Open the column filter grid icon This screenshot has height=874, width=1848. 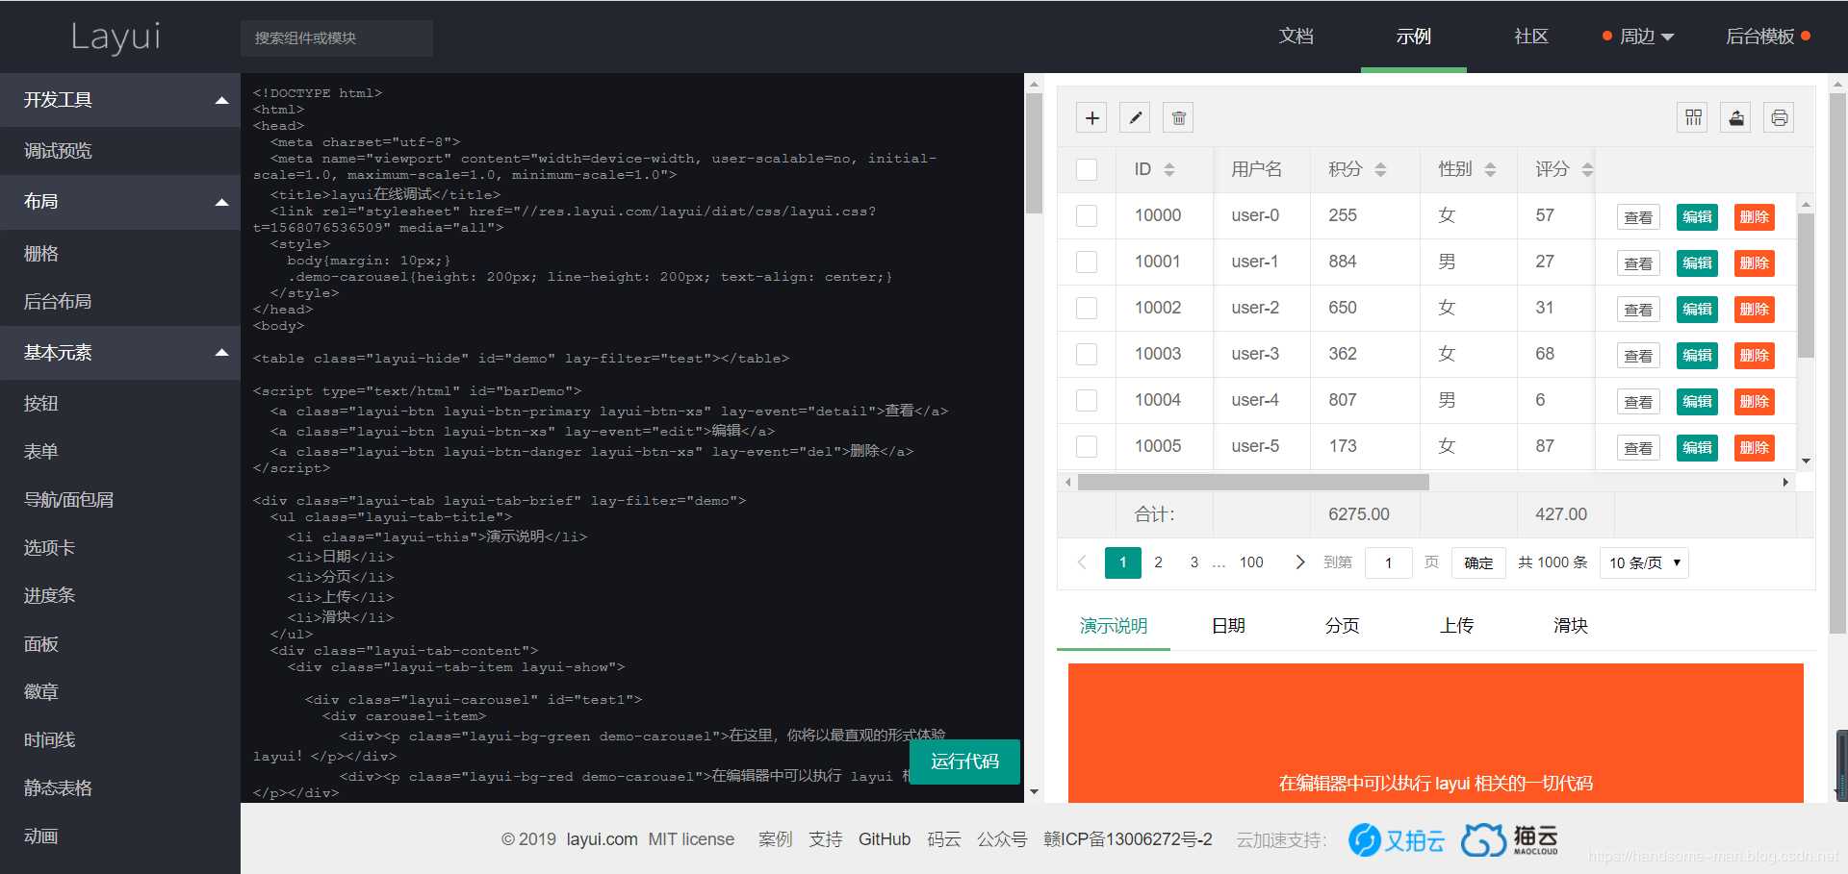click(x=1693, y=118)
